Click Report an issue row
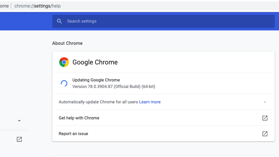 [163, 134]
